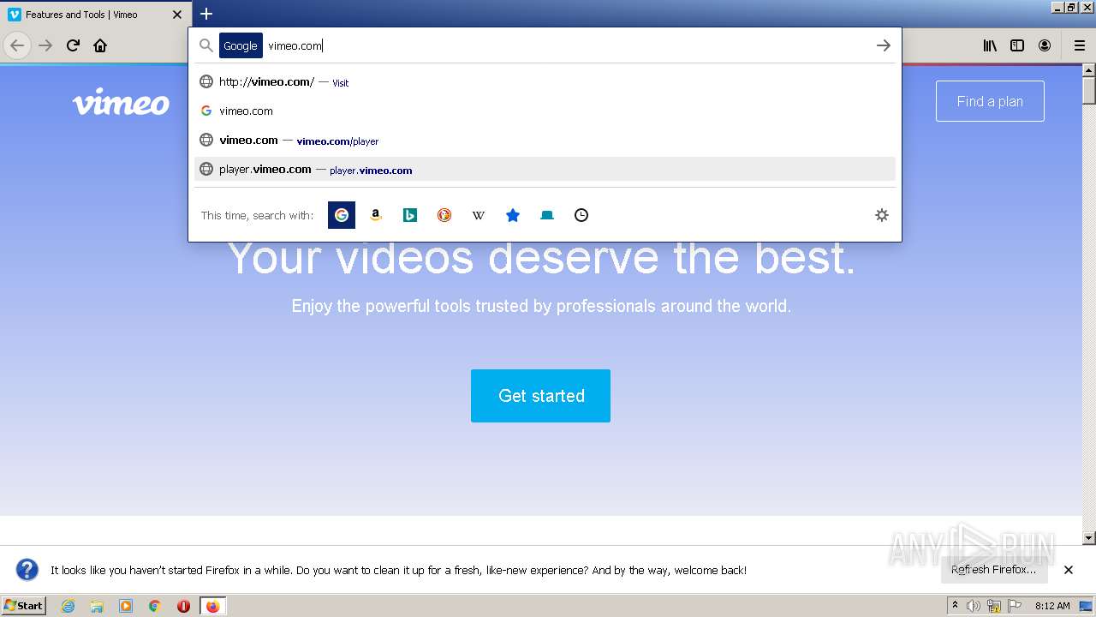Open the Windows Start menu

coord(23,605)
